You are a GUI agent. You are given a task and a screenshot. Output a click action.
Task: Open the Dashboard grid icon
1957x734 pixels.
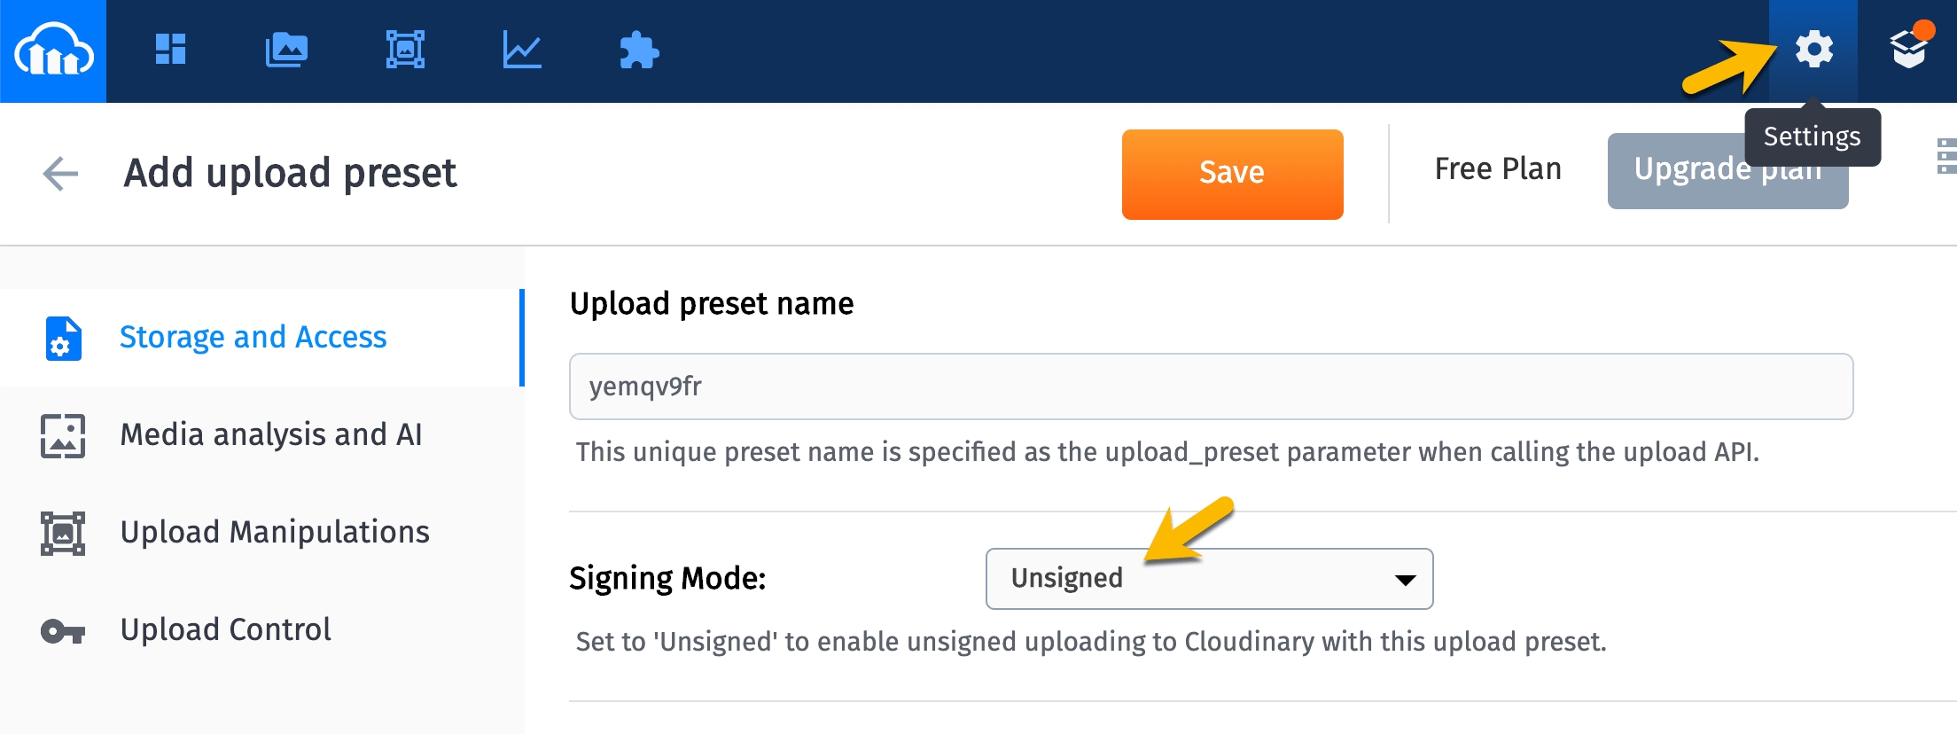coord(170,49)
